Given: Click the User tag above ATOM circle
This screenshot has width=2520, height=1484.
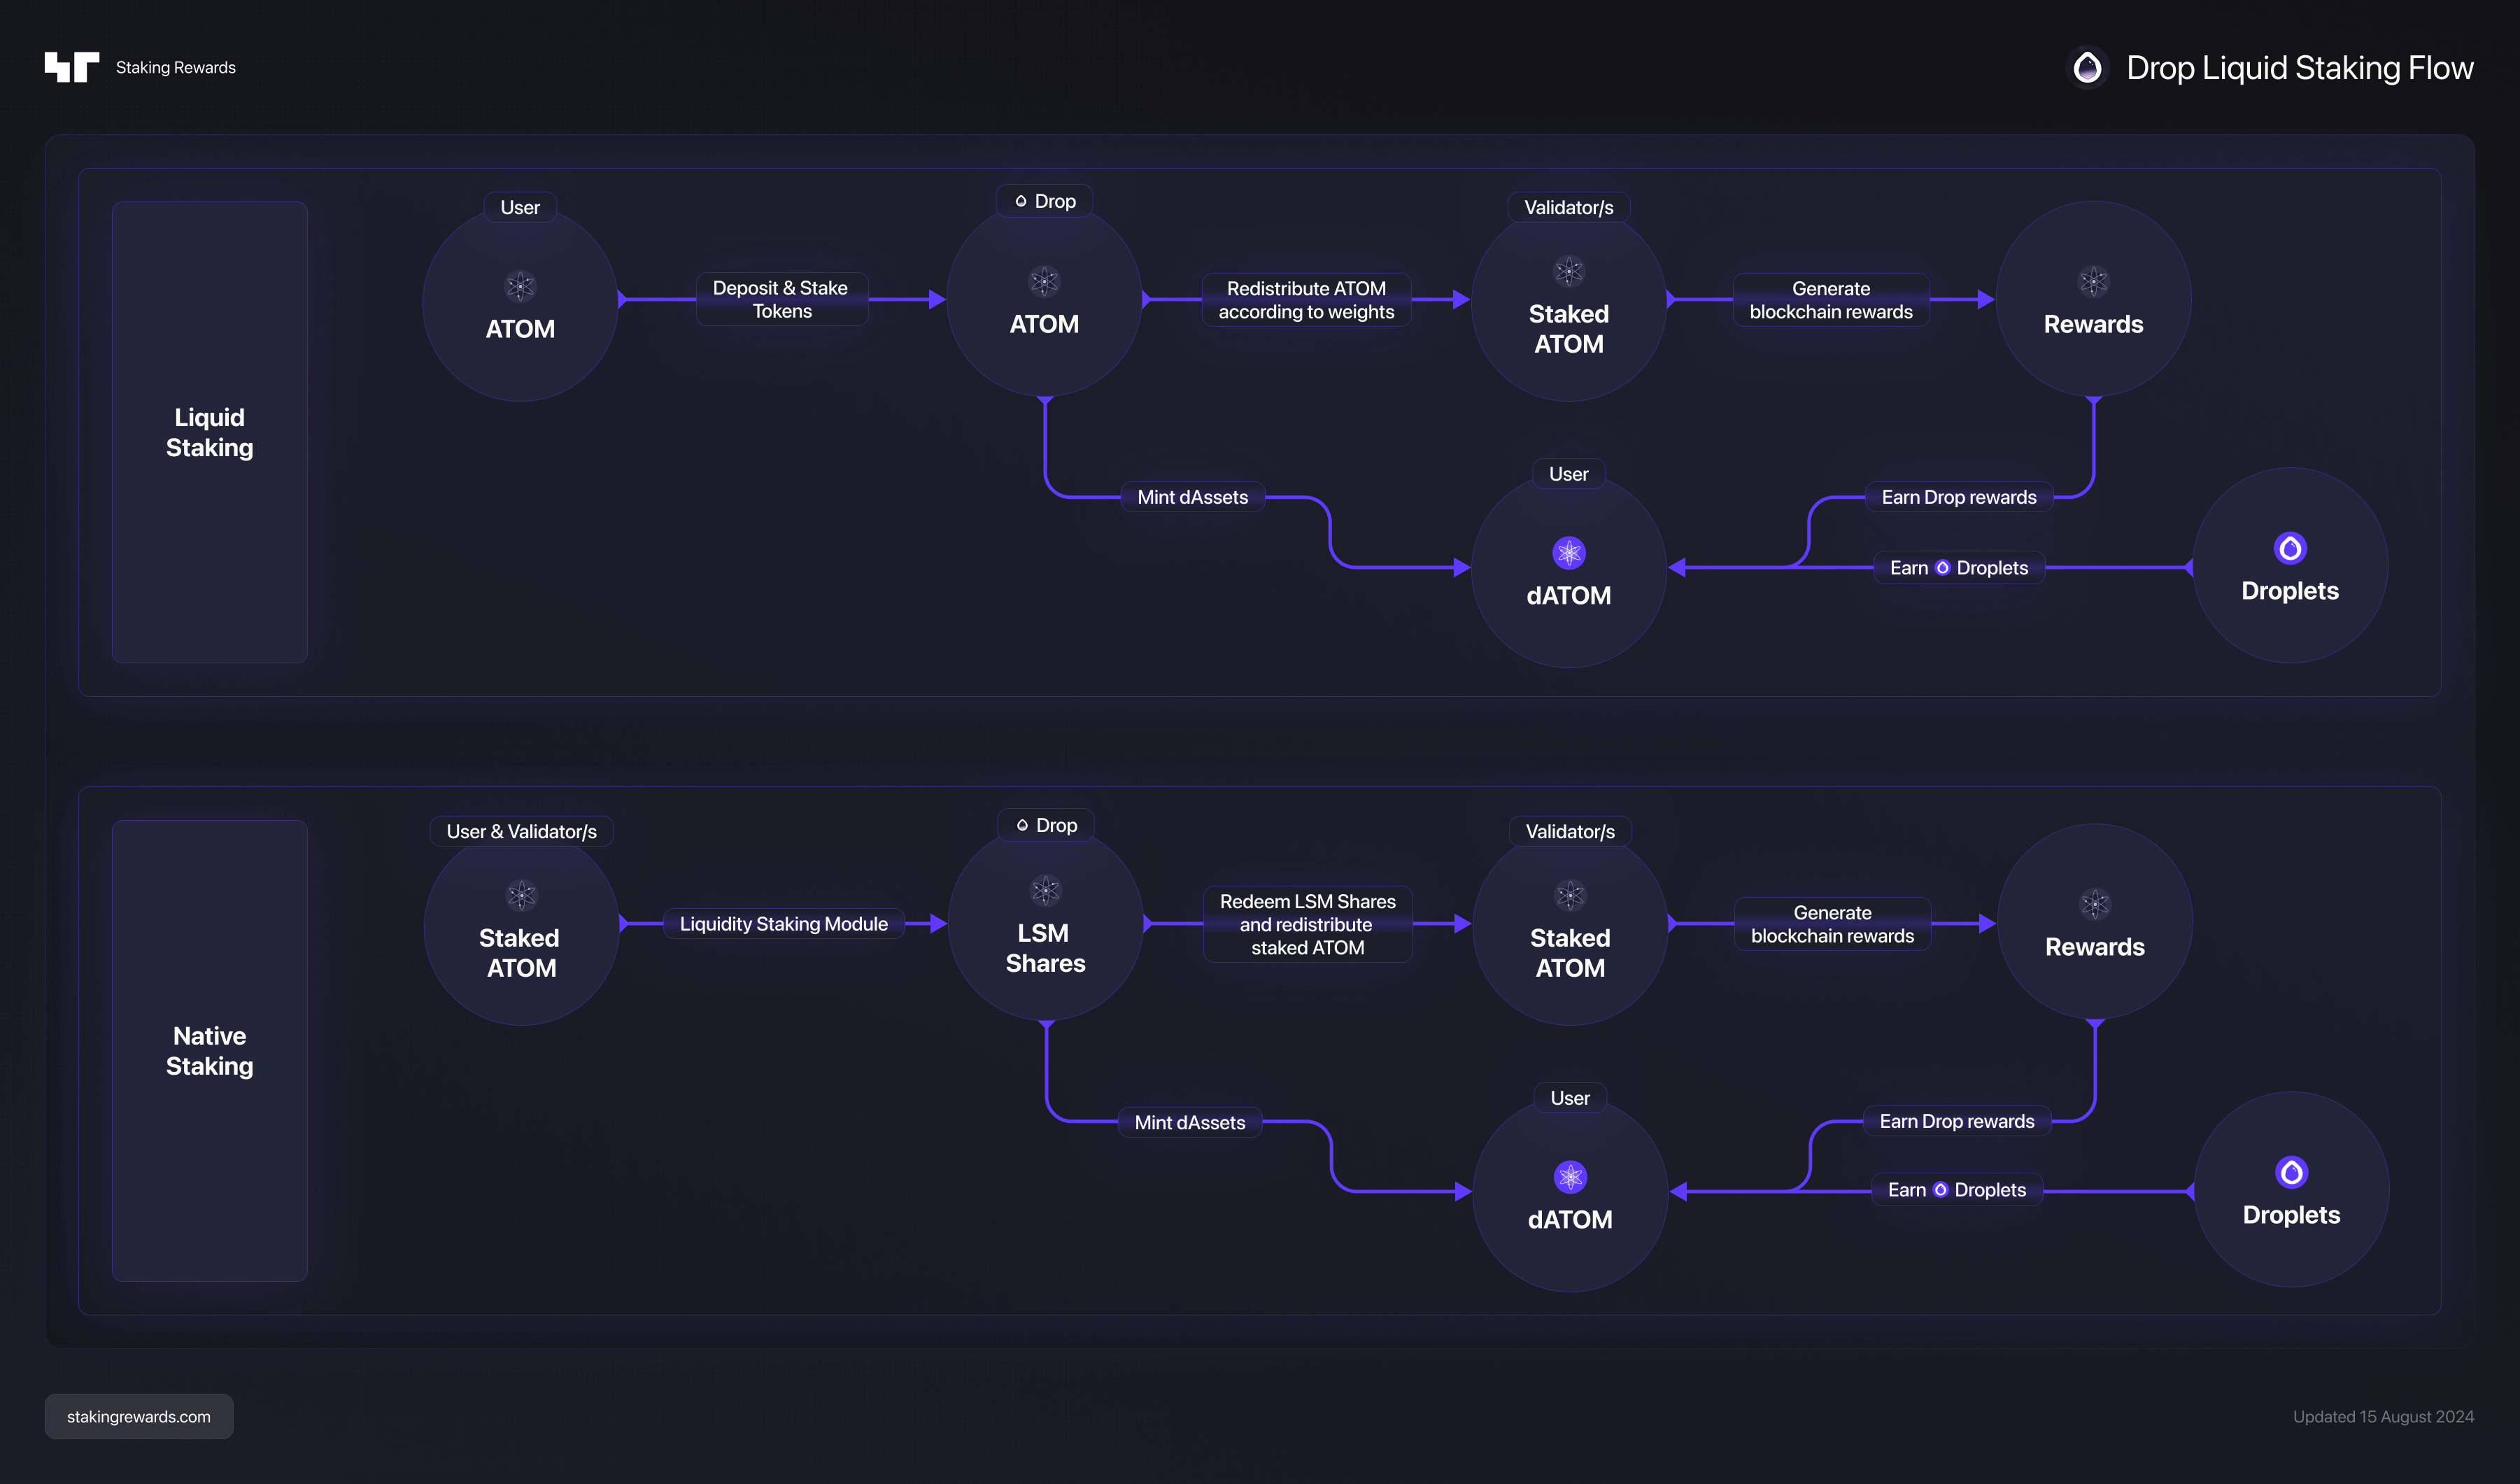Looking at the screenshot, I should tap(520, 207).
